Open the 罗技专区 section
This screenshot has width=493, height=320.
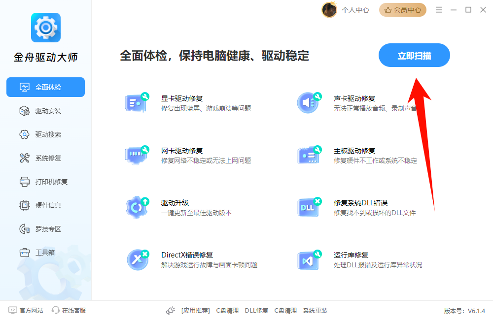click(x=45, y=229)
